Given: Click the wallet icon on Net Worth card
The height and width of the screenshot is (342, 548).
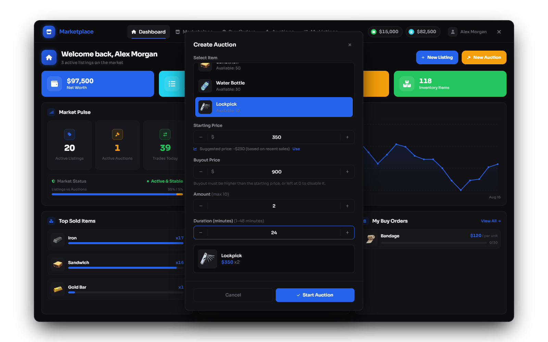Looking at the screenshot, I should [x=54, y=84].
